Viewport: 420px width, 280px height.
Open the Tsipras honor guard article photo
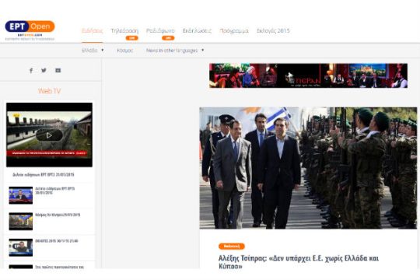coord(308,168)
